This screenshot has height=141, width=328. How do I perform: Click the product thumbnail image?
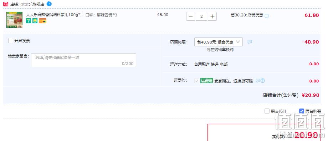[14, 20]
